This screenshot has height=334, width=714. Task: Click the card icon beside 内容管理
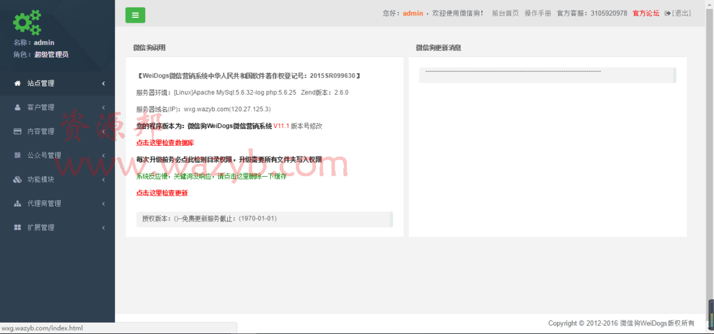pyautogui.click(x=17, y=132)
